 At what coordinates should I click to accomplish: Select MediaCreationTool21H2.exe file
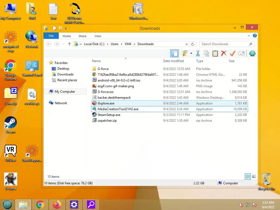(170, 109)
